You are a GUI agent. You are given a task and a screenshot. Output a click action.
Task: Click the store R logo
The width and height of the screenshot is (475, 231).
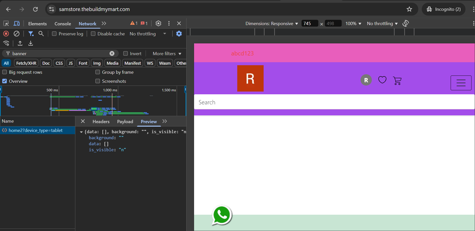point(250,78)
